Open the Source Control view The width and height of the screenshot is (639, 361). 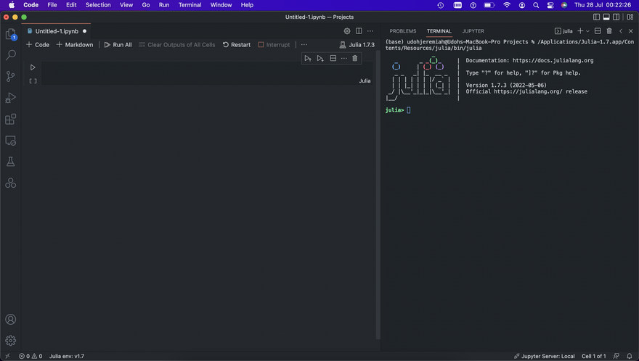11,76
